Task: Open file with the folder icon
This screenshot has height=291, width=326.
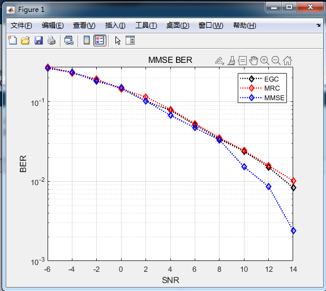Action: pyautogui.click(x=25, y=40)
